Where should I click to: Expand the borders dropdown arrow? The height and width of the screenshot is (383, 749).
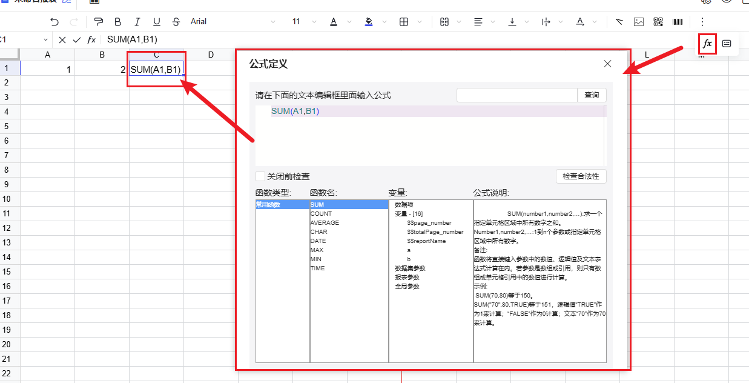coord(420,22)
